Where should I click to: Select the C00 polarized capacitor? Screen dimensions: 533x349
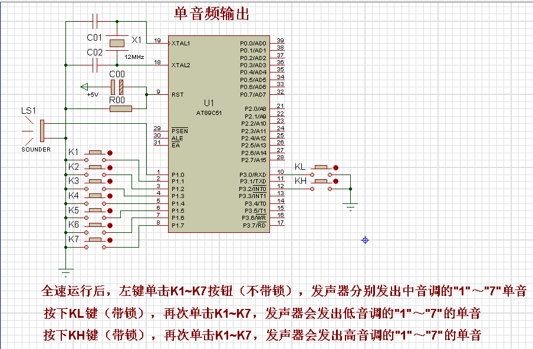117,87
